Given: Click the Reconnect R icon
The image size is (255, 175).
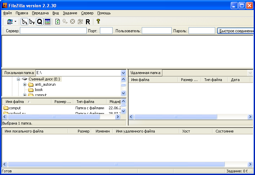Looking at the screenshot, I should pos(88,22).
